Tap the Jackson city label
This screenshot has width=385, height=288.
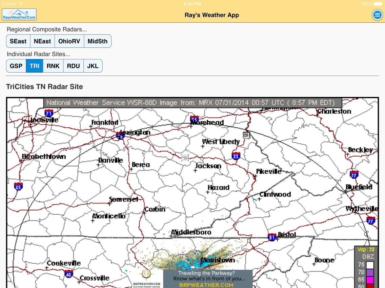(x=208, y=166)
